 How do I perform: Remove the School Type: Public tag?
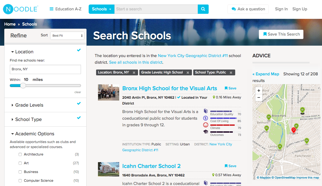pyautogui.click(x=231, y=72)
